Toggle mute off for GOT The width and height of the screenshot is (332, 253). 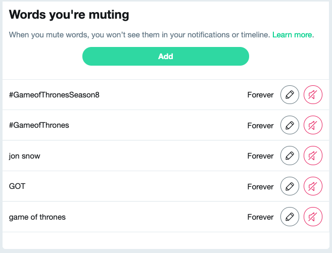coord(313,186)
